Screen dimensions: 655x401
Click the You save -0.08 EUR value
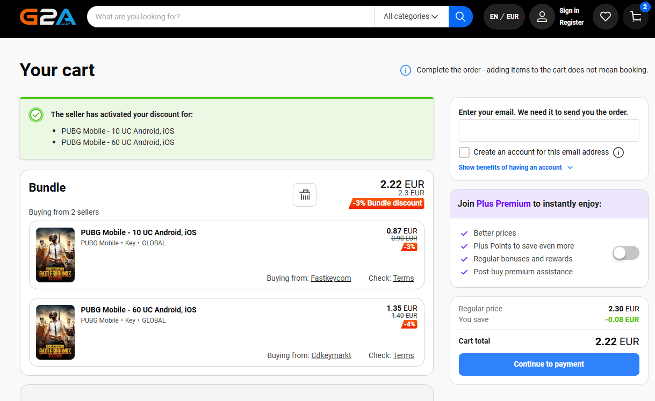(622, 319)
